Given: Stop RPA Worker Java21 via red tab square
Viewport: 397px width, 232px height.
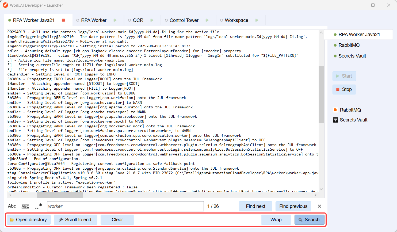Looking at the screenshot, I should point(63,20).
